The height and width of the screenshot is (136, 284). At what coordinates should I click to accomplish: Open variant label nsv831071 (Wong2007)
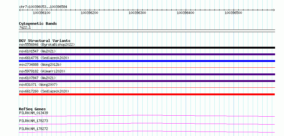[x=38, y=85]
